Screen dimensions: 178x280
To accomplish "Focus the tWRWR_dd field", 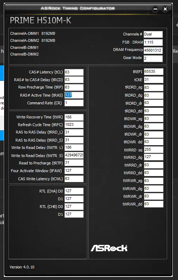I will coord(153,204).
